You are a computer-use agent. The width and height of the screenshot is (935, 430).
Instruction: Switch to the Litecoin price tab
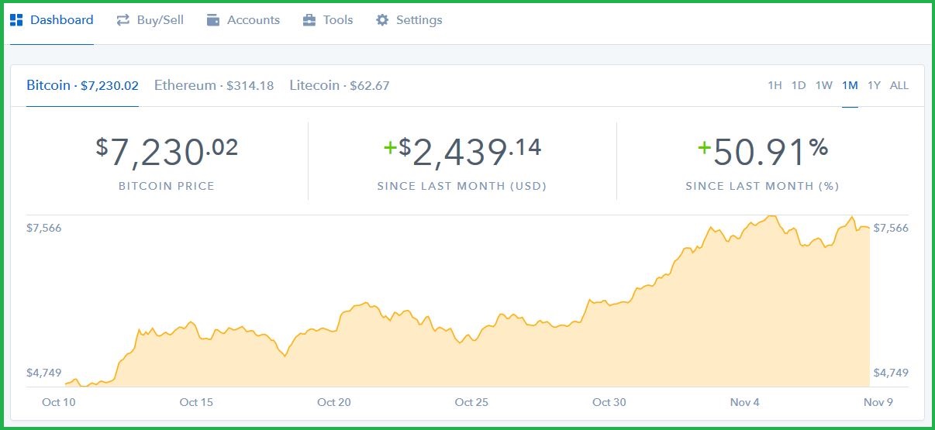point(340,85)
